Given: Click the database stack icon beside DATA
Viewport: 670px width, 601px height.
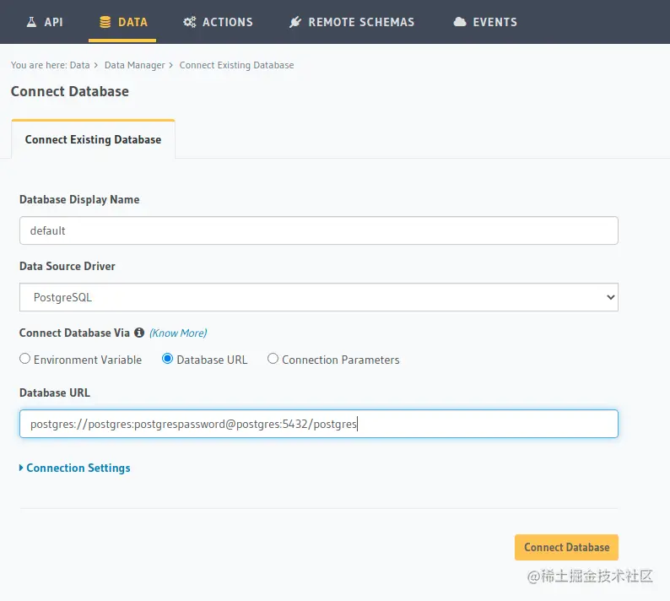Looking at the screenshot, I should point(105,22).
